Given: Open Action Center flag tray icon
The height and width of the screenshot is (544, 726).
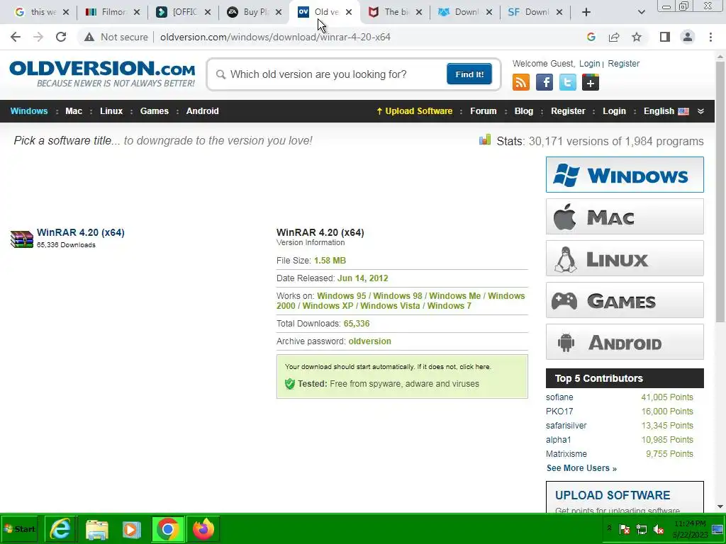Looking at the screenshot, I should pos(625,529).
